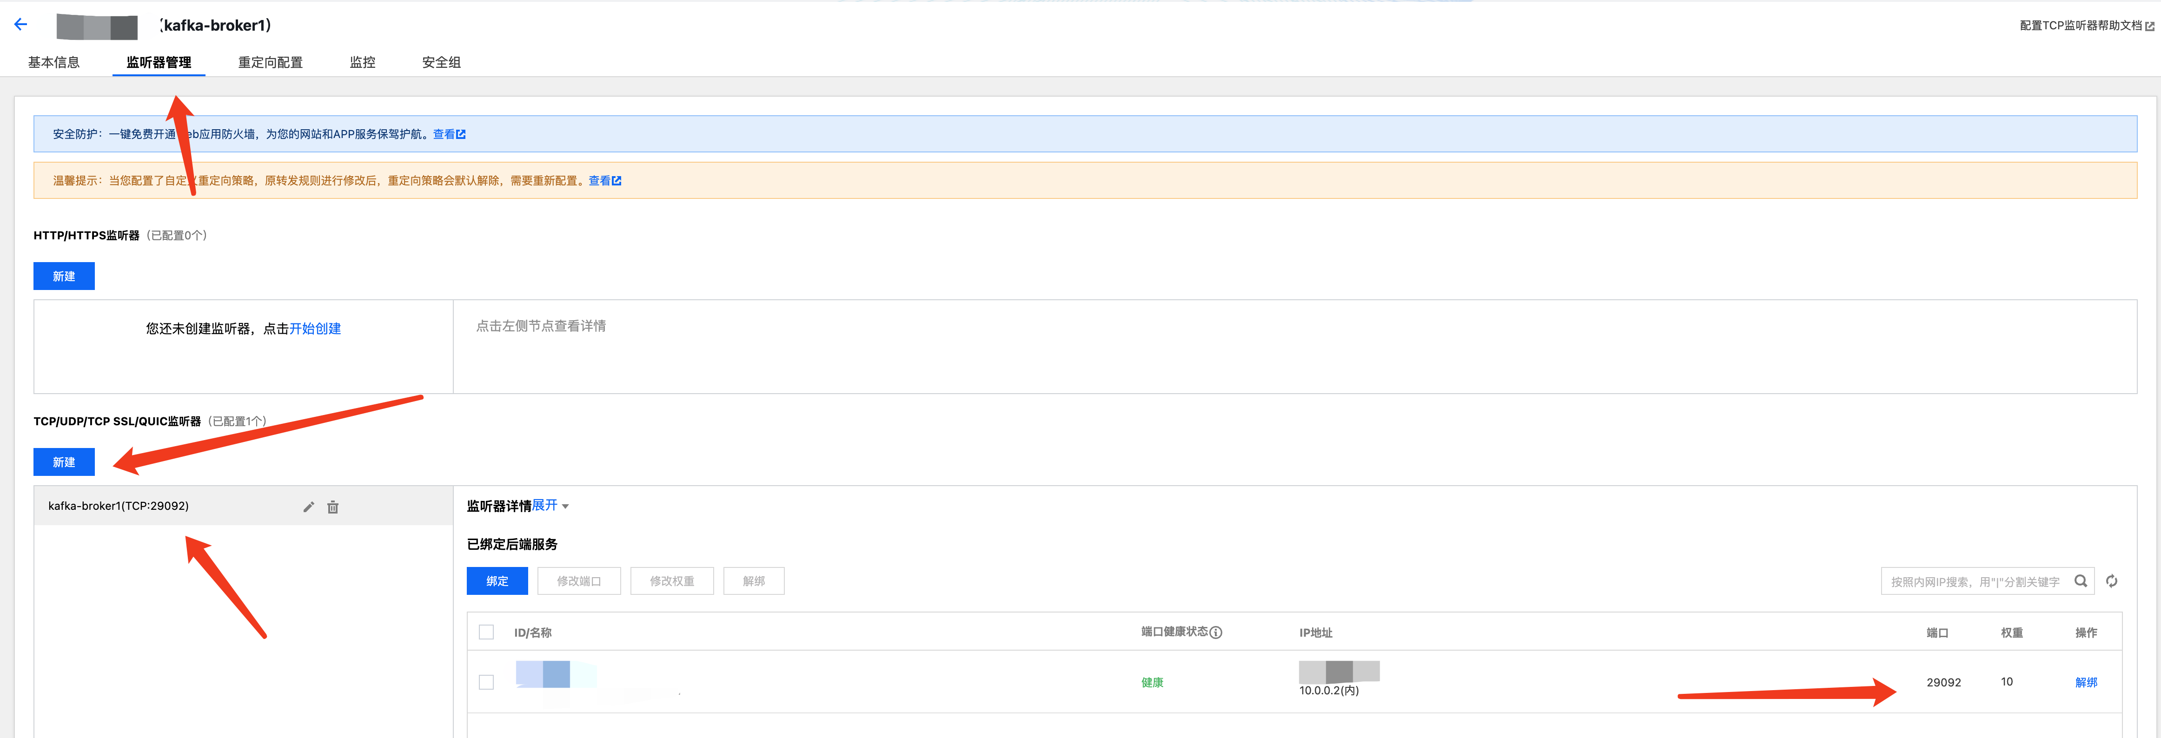Viewport: 2161px width, 738px height.
Task: Click the search magnifier icon
Action: click(x=2081, y=581)
